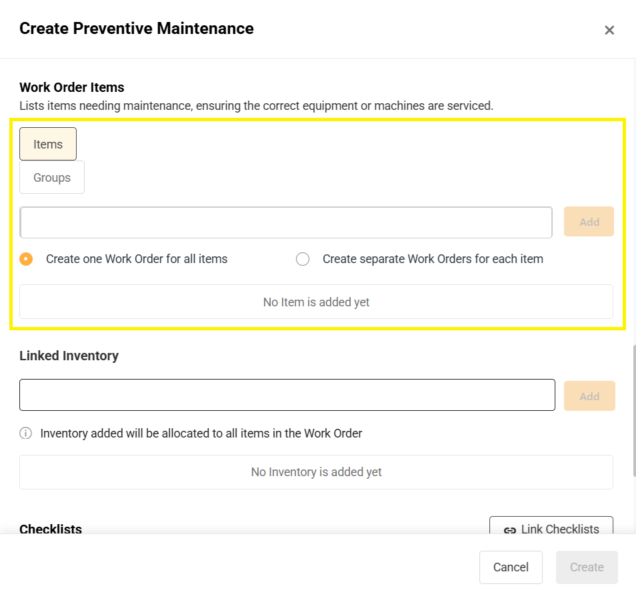Click the 'No Inventory is added yet' box
Viewport: 636px width, 600px height.
coord(316,472)
